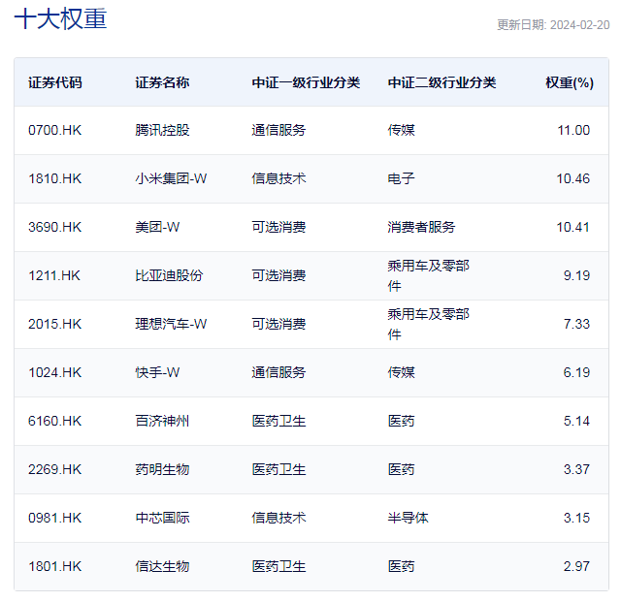Select stock code 2015.HK
This screenshot has height=602, width=621.
click(x=54, y=324)
